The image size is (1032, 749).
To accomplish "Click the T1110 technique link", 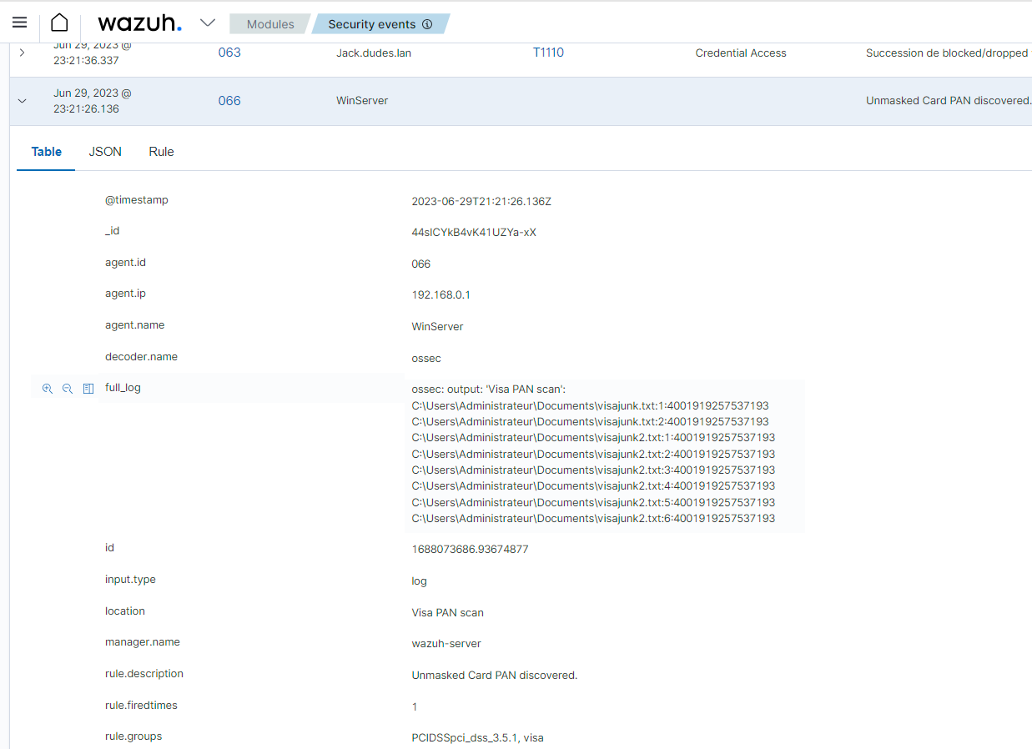I will [548, 53].
